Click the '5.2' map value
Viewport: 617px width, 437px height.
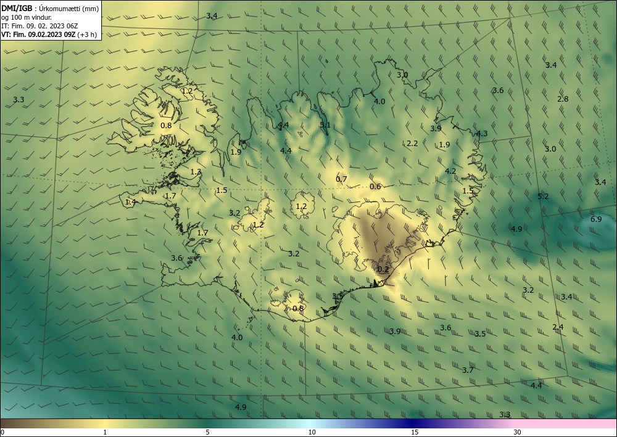[543, 196]
